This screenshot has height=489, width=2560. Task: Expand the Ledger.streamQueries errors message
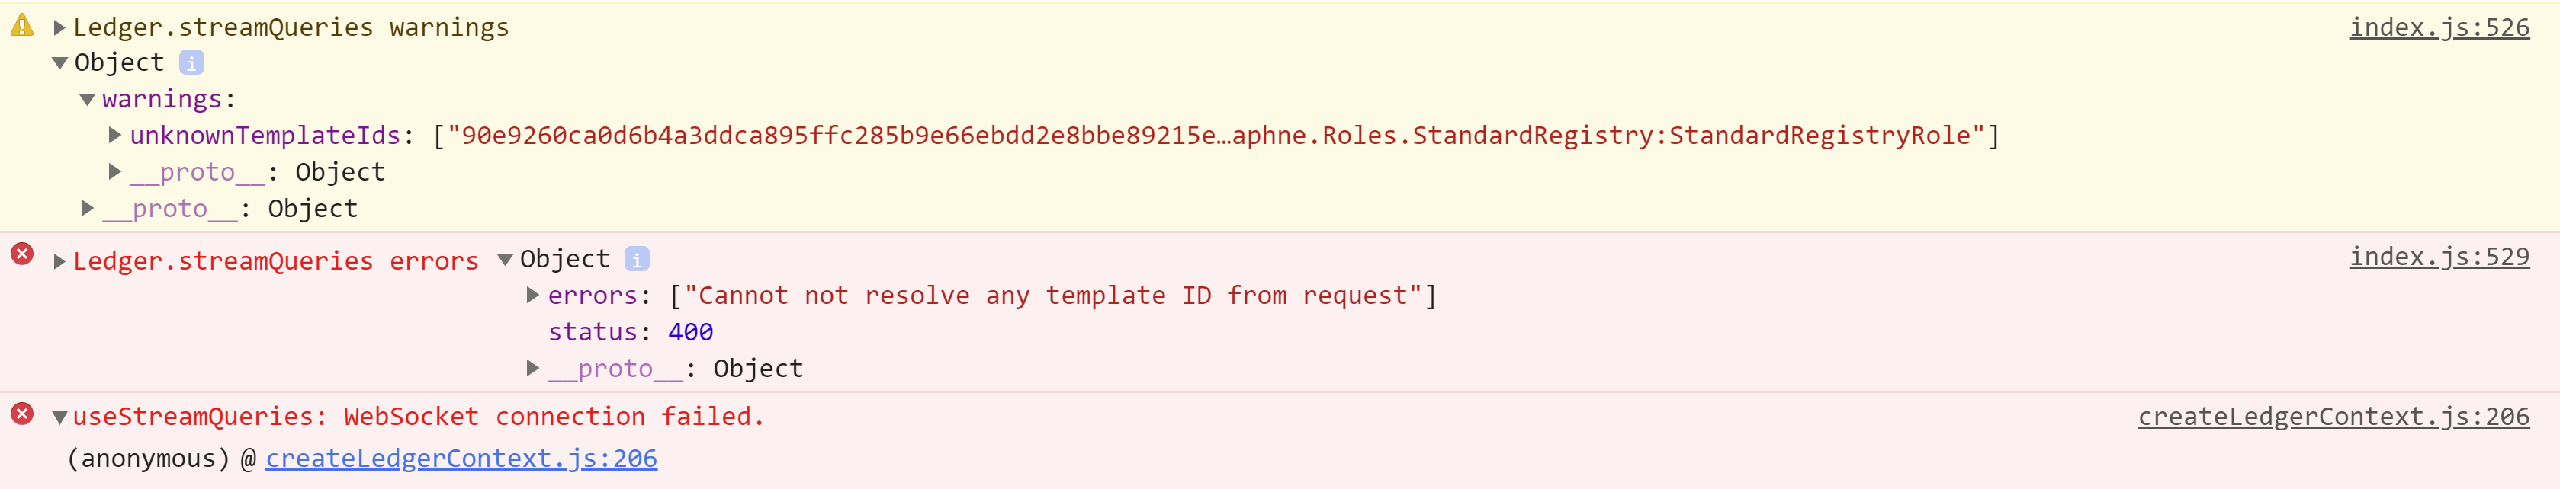click(x=59, y=262)
